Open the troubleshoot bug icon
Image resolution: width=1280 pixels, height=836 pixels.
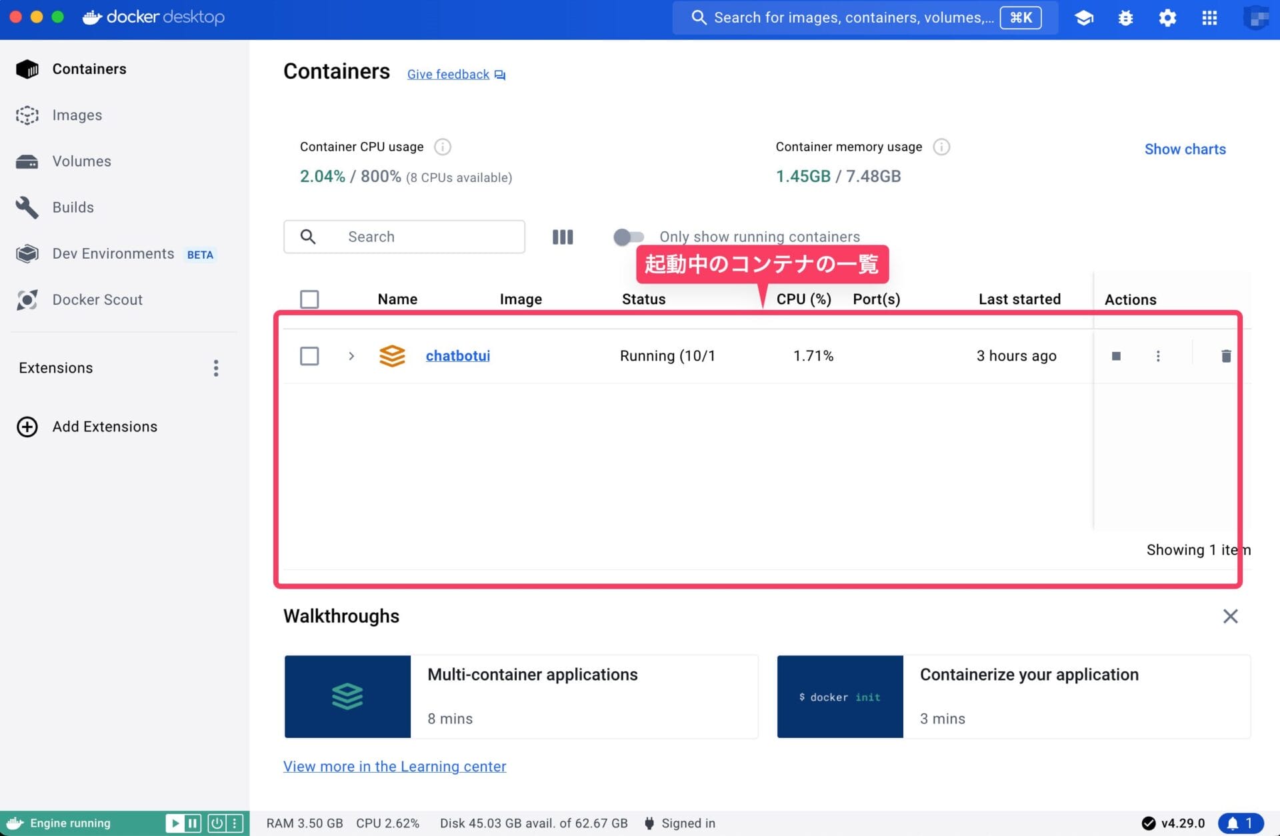(x=1125, y=18)
